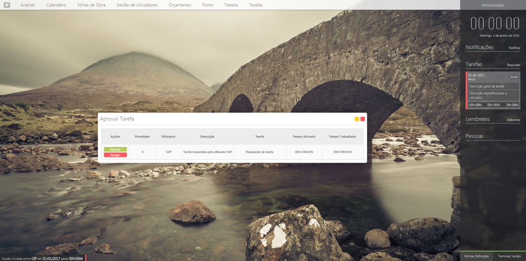Click the Notificar link beside Notificações
Image resolution: width=526 pixels, height=261 pixels.
[514, 48]
